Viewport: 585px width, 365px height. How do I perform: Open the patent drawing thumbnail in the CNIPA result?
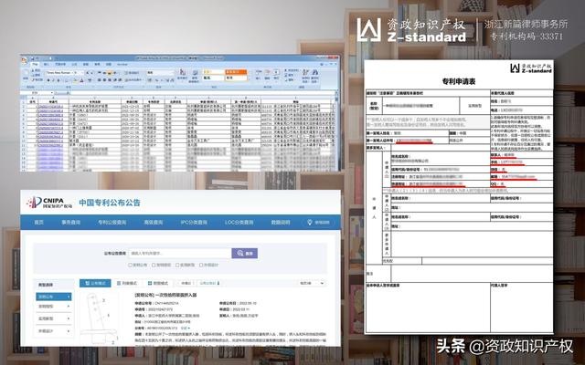(x=100, y=318)
